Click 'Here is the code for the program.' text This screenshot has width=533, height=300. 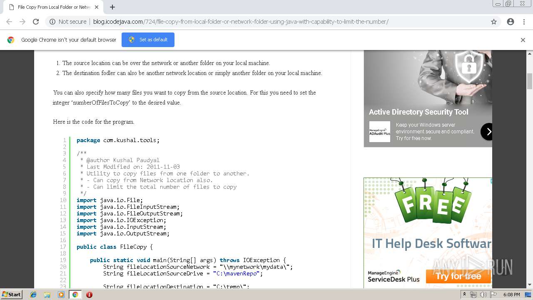[94, 122]
